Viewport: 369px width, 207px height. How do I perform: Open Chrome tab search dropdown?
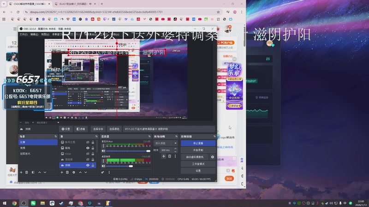4,4
